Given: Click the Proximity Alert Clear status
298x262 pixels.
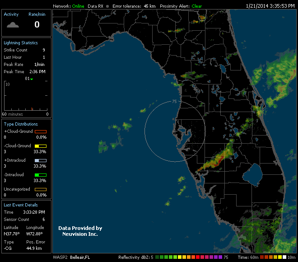Looking at the screenshot, I should coord(197,6).
